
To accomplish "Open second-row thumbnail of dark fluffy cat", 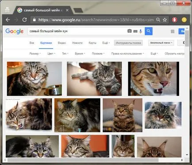I will coord(77,115).
